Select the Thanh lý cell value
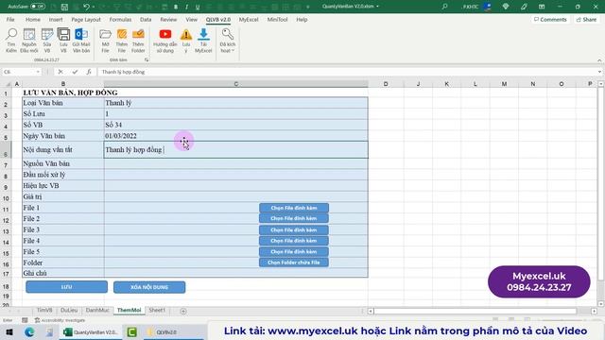This screenshot has width=605, height=340. tap(235, 103)
